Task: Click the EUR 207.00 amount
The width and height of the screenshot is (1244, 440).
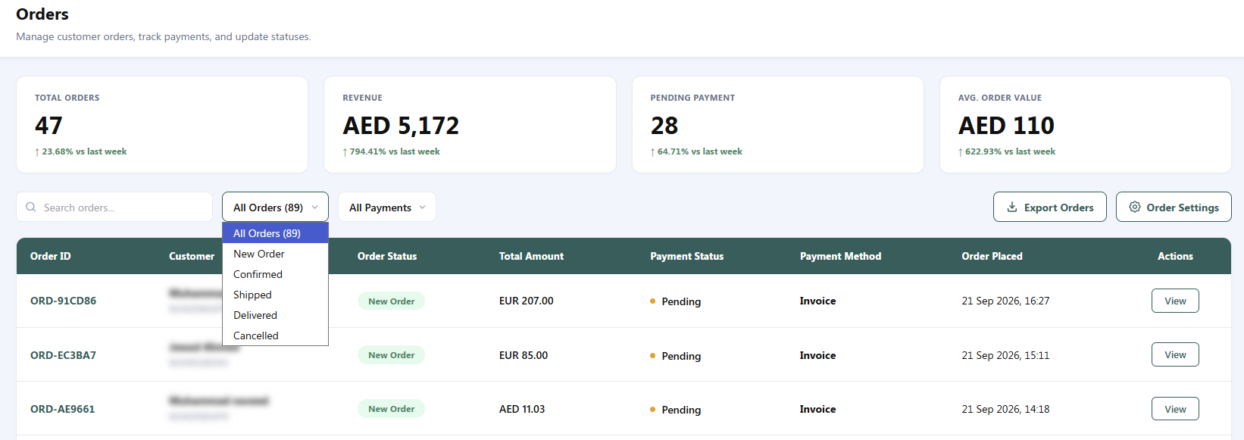Action: (x=526, y=301)
